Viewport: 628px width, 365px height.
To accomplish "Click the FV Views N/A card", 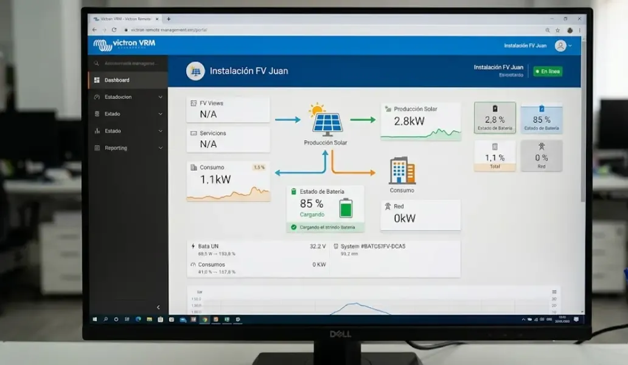I will tap(228, 109).
